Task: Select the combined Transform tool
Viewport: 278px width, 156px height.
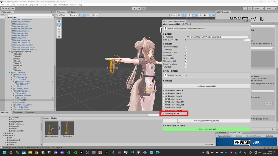Action: [59, 37]
